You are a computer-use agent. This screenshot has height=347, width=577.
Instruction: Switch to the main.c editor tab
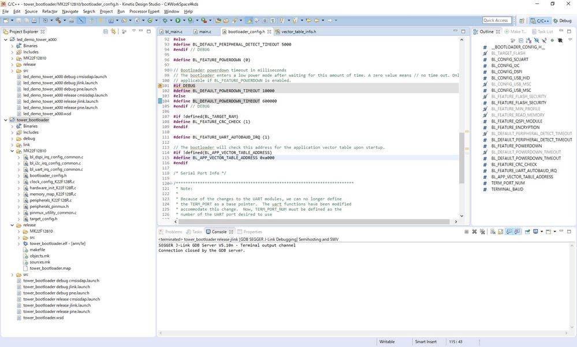[202, 32]
